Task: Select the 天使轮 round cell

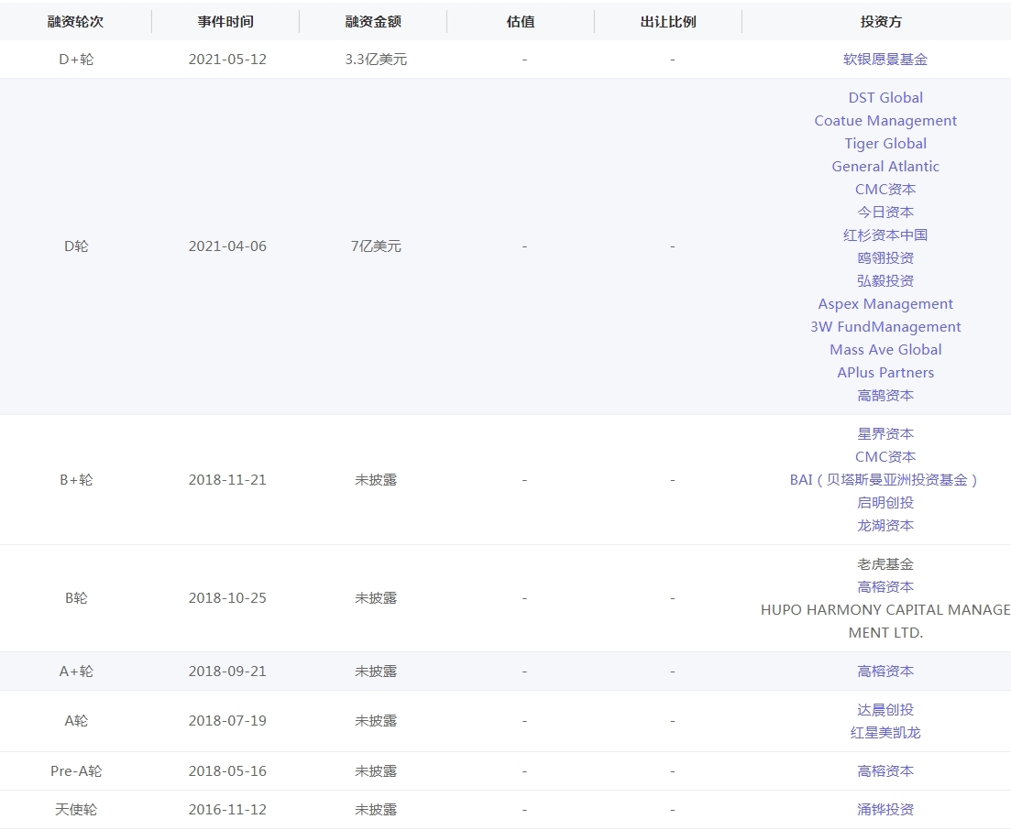Action: pos(76,809)
